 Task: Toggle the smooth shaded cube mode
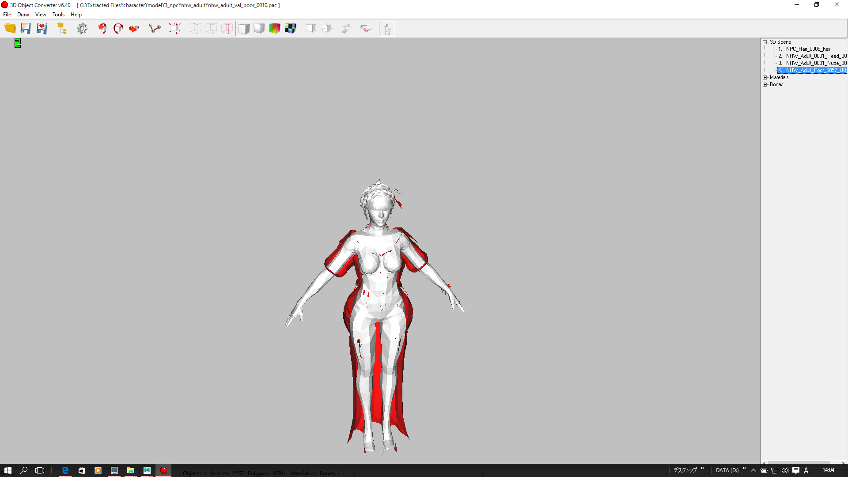click(259, 29)
